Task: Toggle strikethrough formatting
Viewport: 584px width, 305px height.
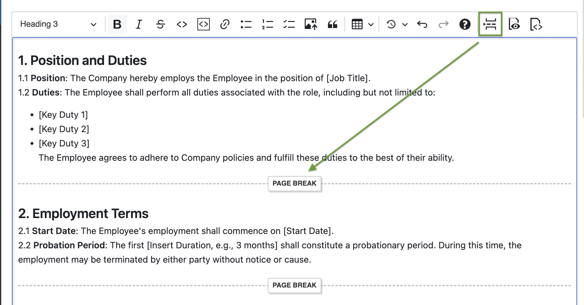Action: [160, 24]
